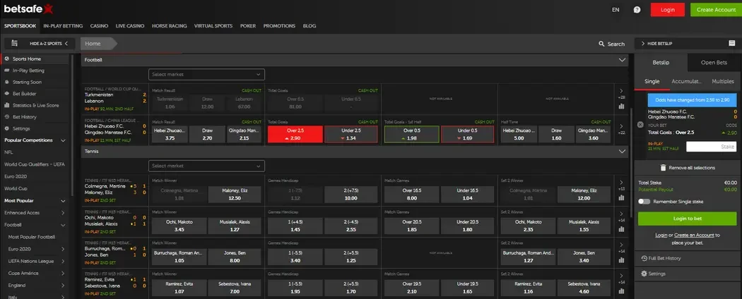
Task: Click the In-Play Betting sidebar icon
Action: (6, 71)
